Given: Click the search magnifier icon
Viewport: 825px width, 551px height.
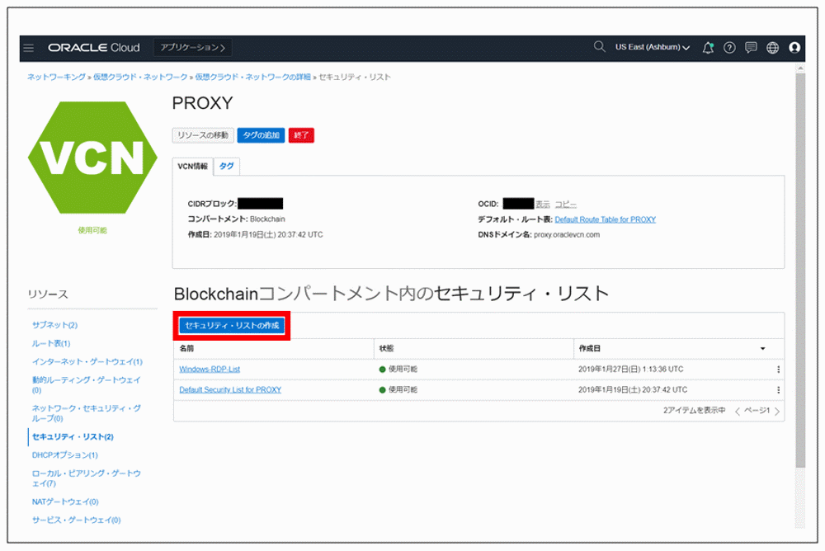Looking at the screenshot, I should click(599, 48).
